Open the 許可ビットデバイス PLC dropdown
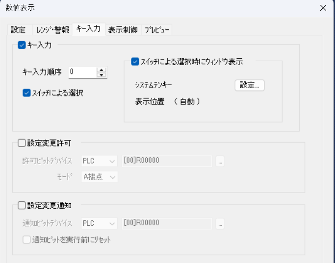335x263 pixels. pyautogui.click(x=99, y=161)
